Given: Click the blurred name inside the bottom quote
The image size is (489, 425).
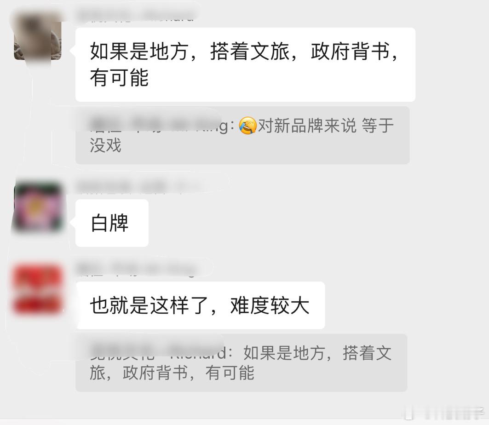Looking at the screenshot, I should pyautogui.click(x=158, y=353).
